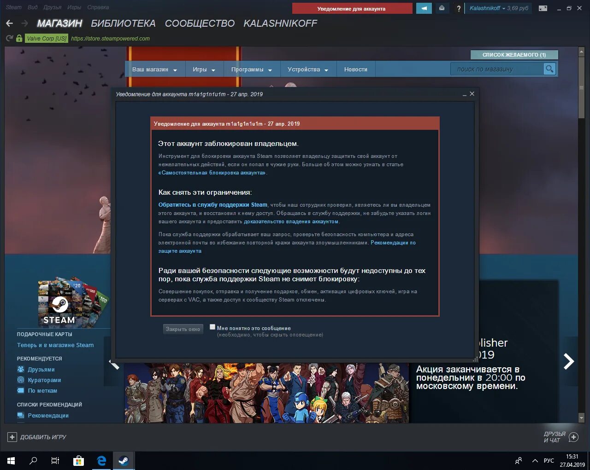Image resolution: width=590 pixels, height=470 pixels.
Task: Open the By tags icon in sidebar
Action: (x=21, y=390)
